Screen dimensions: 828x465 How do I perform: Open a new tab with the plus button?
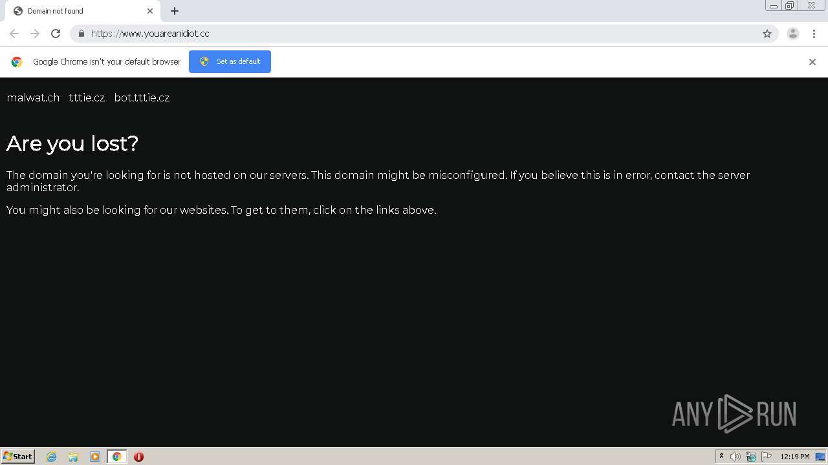(175, 11)
